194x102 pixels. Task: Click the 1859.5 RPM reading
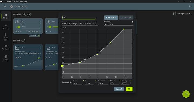pyautogui.click(x=32, y=32)
